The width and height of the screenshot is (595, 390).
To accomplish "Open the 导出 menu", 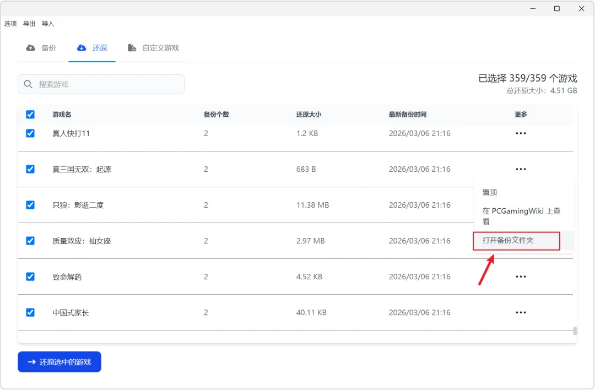I will pos(29,24).
